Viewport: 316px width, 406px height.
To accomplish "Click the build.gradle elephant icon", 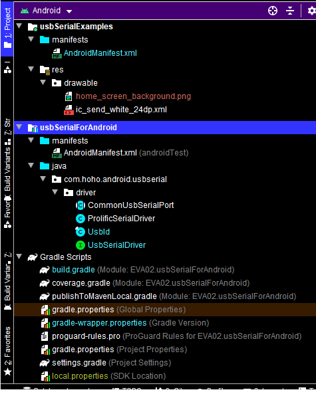I will (x=45, y=270).
